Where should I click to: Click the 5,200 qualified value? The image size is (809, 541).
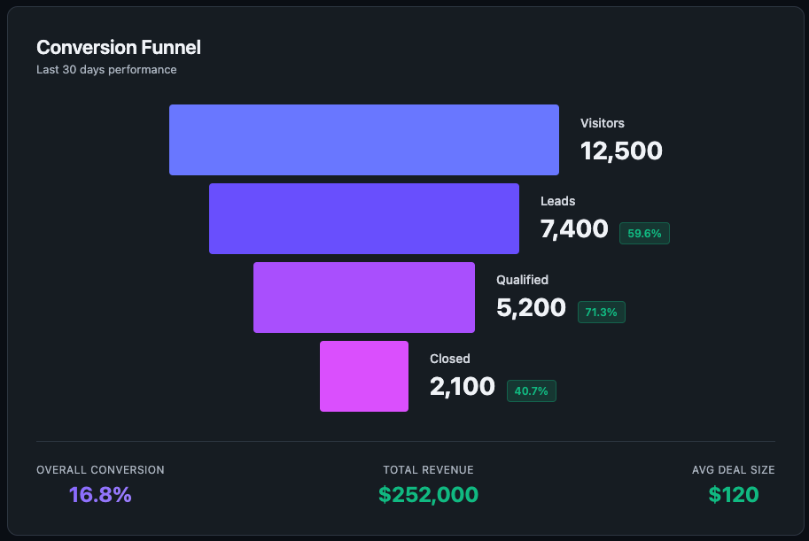click(x=531, y=308)
